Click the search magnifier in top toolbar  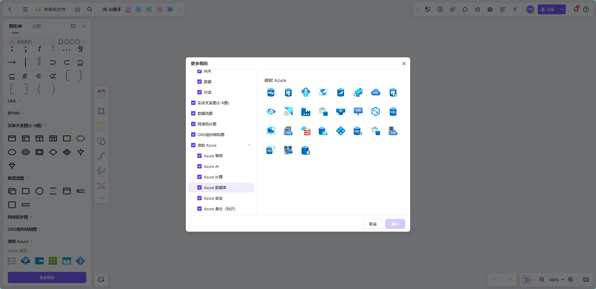pyautogui.click(x=89, y=9)
